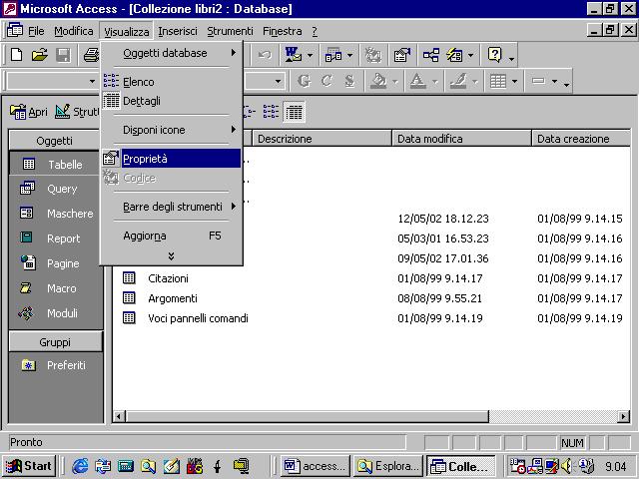Screen dimensions: 639x479
Task: Open the object name combo box arrow
Action: pos(92,82)
